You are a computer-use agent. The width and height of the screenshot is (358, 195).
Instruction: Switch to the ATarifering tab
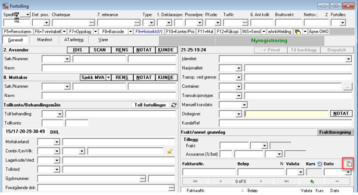tap(74, 40)
